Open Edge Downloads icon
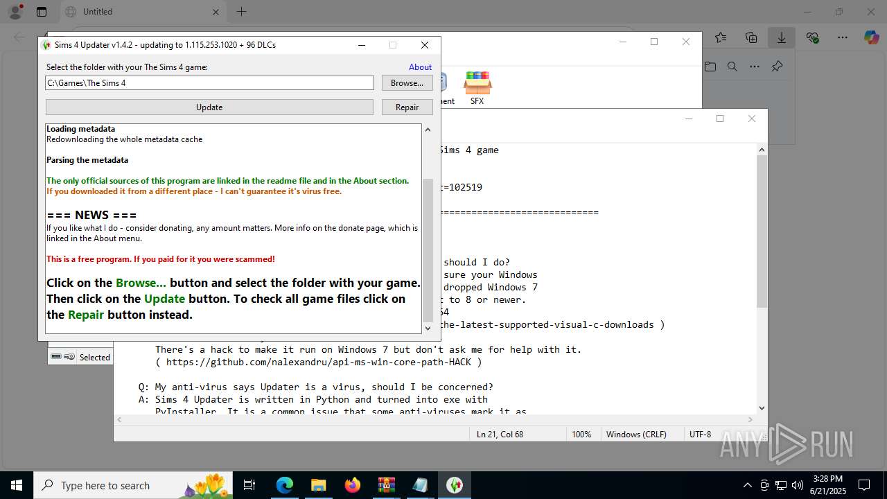 [782, 37]
